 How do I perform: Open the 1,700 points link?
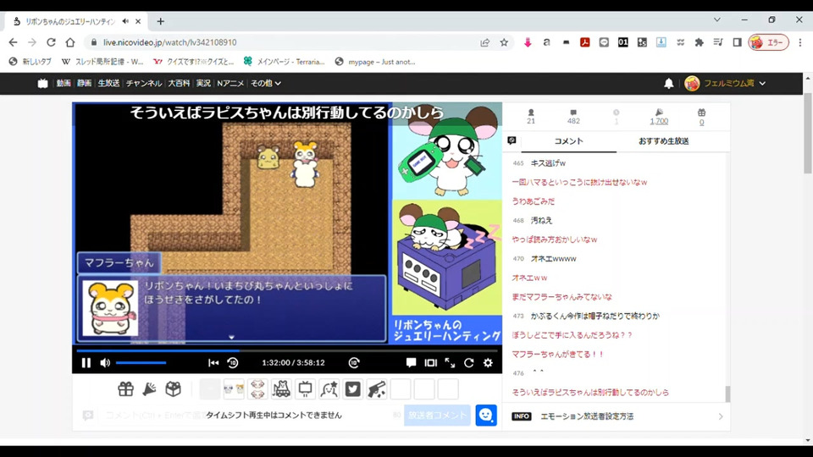(x=659, y=121)
